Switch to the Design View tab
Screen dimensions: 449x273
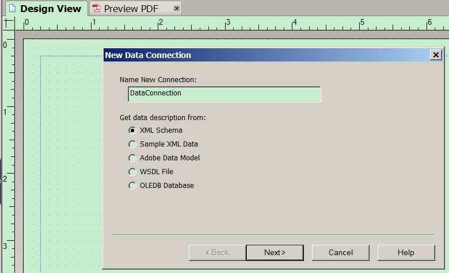pos(47,9)
